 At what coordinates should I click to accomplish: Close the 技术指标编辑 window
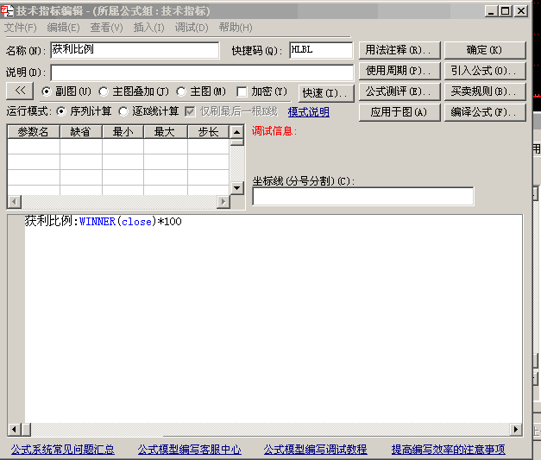pyautogui.click(x=521, y=11)
